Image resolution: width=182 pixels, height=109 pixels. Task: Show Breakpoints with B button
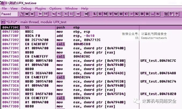pos(142,14)
